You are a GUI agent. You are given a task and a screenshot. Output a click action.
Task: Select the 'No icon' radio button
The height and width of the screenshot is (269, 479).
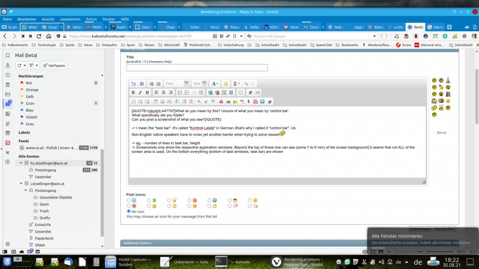129,211
